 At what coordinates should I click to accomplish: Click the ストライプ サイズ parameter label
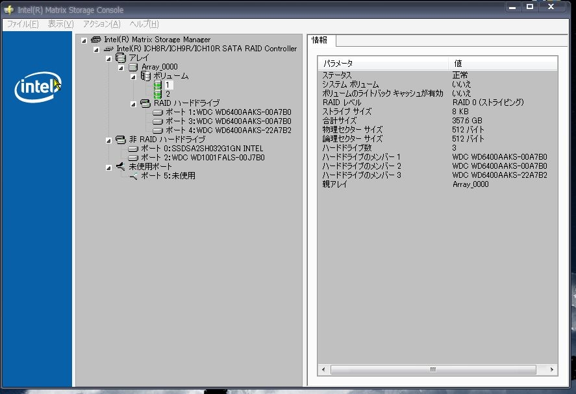[x=347, y=112]
